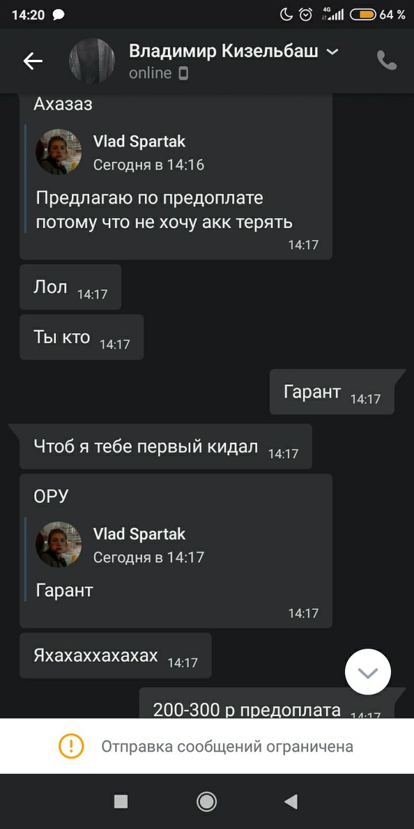414x829 pixels.
Task: Tap the back arrow icon
Action: (33, 62)
